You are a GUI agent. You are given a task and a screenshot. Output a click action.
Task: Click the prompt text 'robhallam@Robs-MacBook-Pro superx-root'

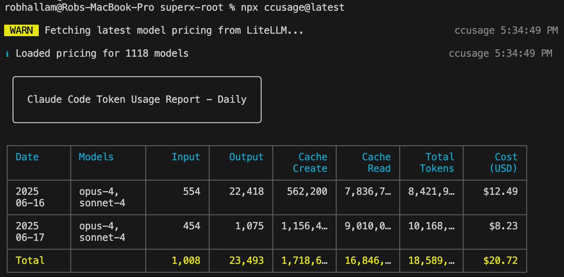[114, 7]
